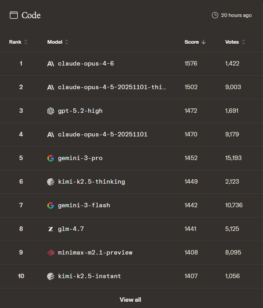Open the gemini-3-flash model entry
The height and width of the screenshot is (308, 263).
pos(84,205)
